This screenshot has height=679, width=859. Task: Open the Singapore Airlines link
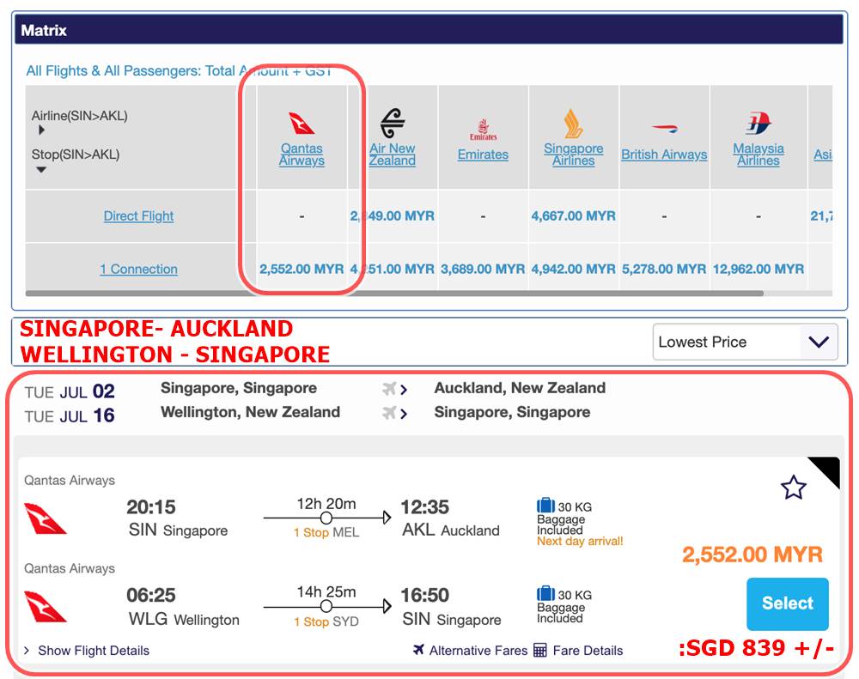click(573, 155)
